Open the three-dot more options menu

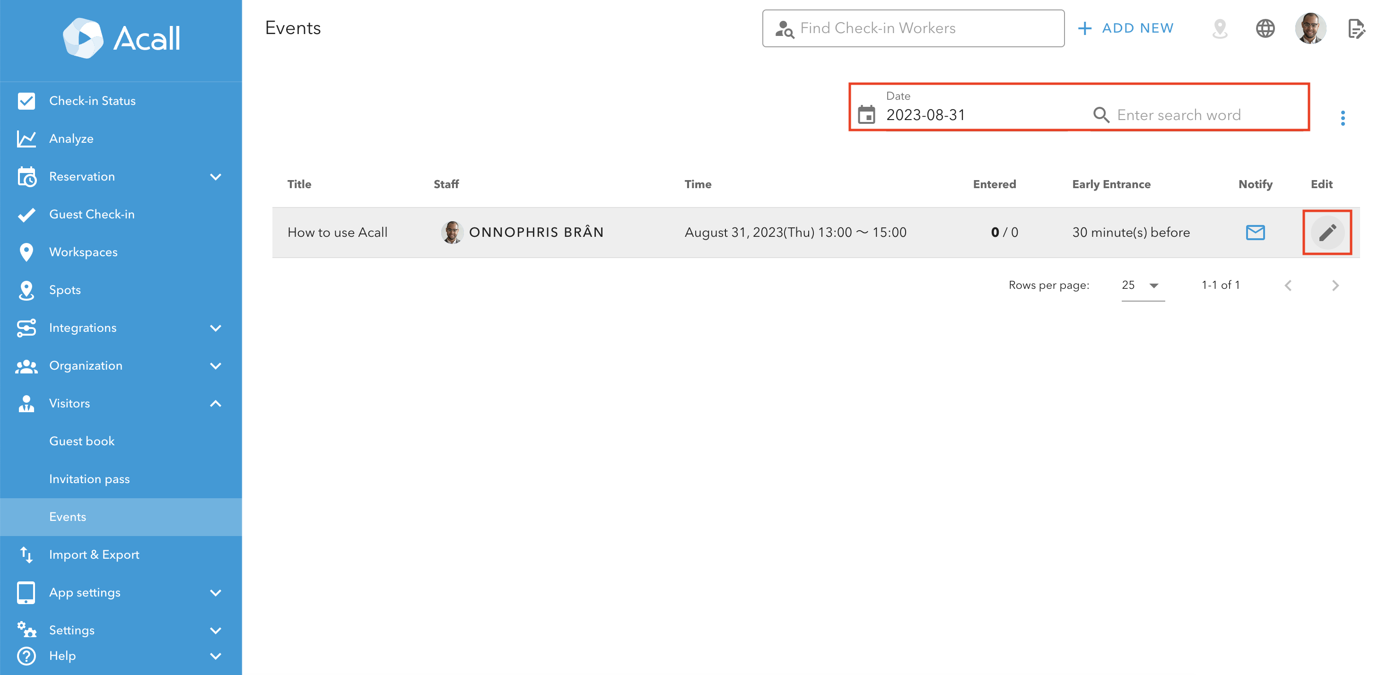[1342, 118]
